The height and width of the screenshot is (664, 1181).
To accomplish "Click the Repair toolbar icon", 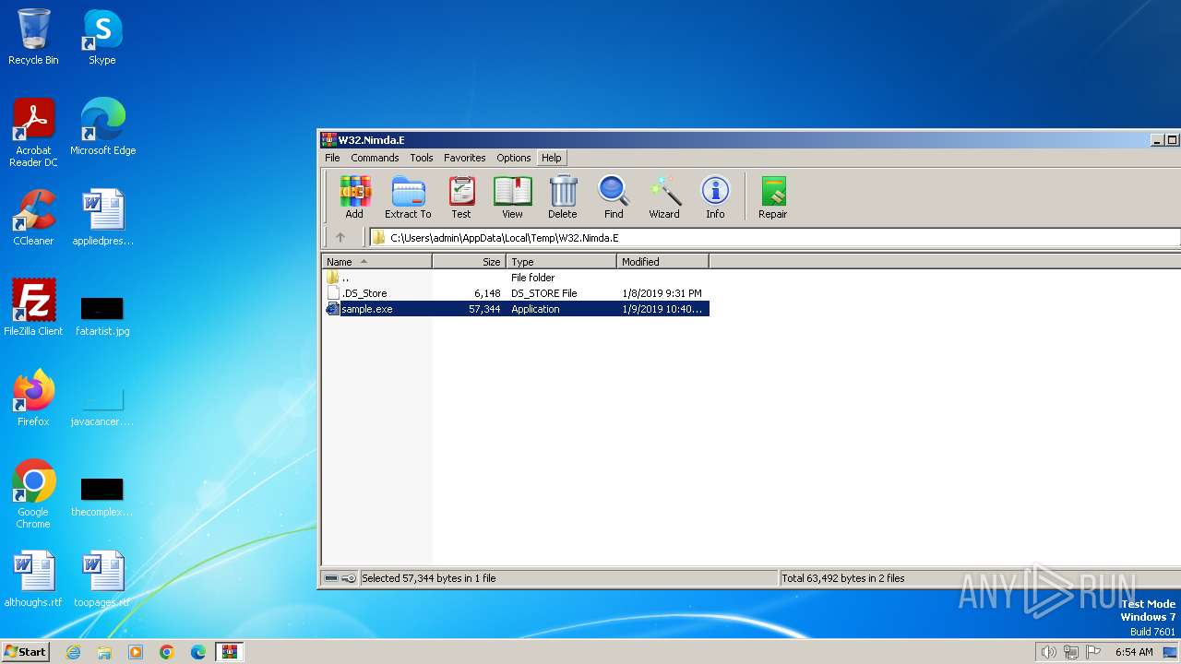I will [x=773, y=197].
